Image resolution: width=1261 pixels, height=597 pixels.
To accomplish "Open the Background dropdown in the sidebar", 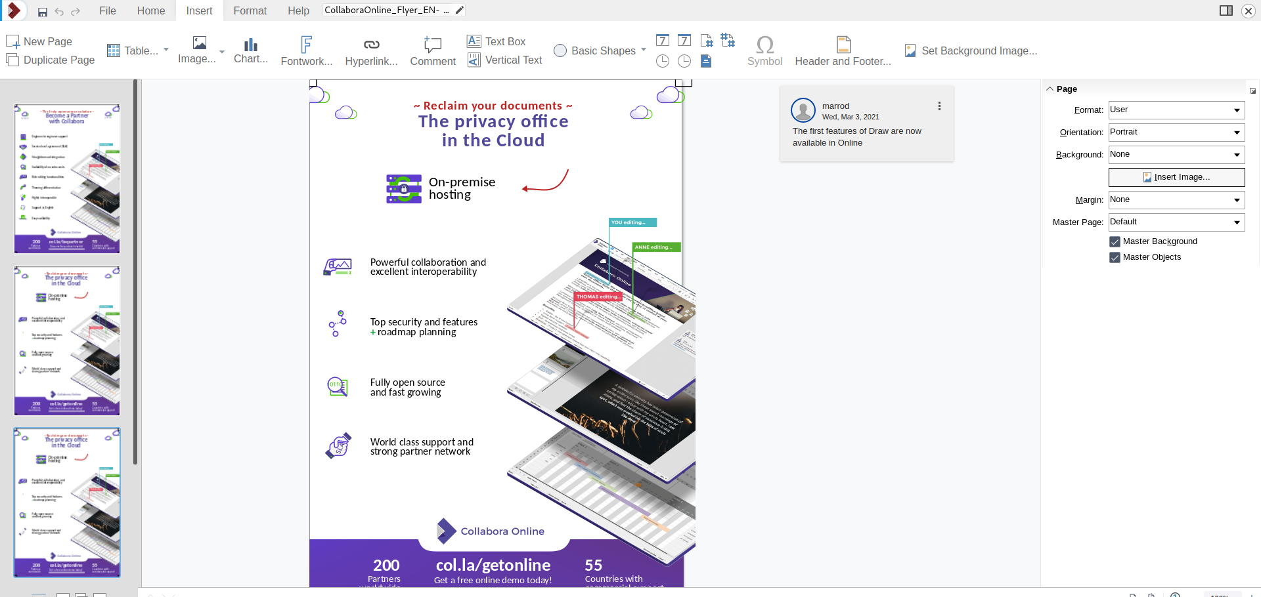I will 1176,155.
